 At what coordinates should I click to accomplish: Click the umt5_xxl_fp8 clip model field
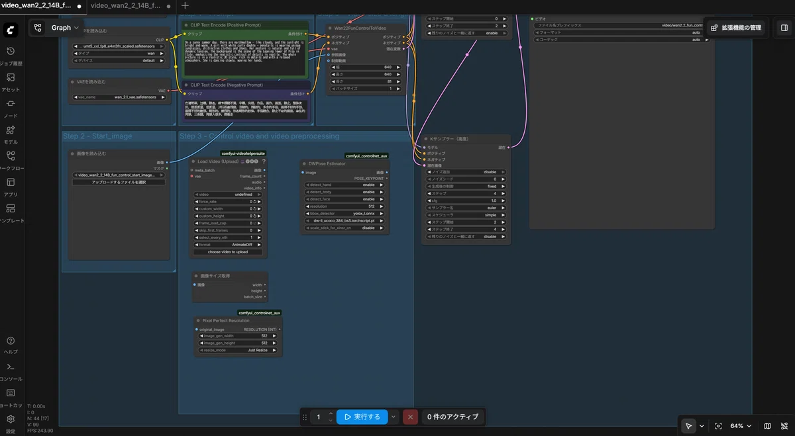[120, 46]
